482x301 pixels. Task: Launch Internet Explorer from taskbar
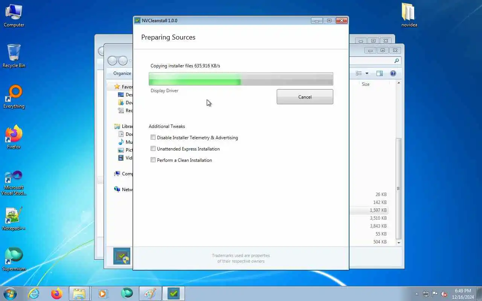(x=34, y=293)
